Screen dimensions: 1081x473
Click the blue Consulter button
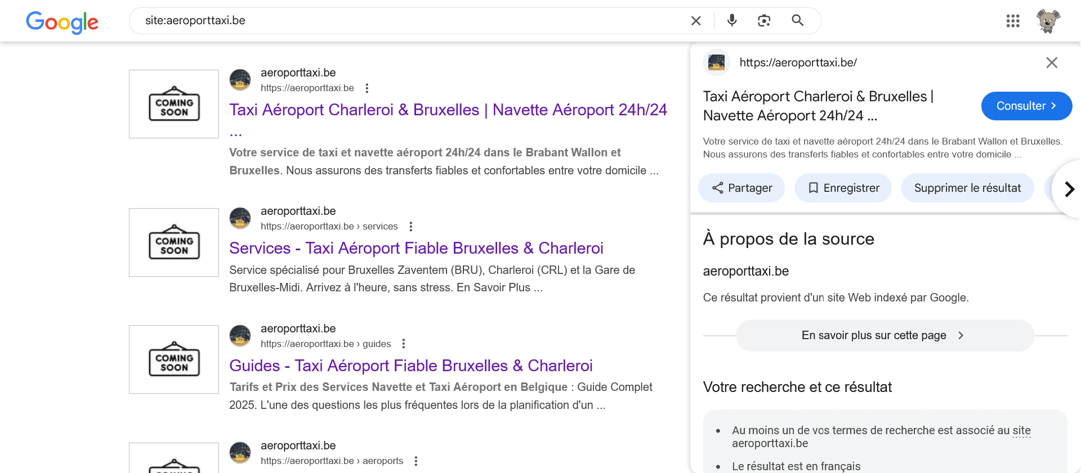[1026, 106]
